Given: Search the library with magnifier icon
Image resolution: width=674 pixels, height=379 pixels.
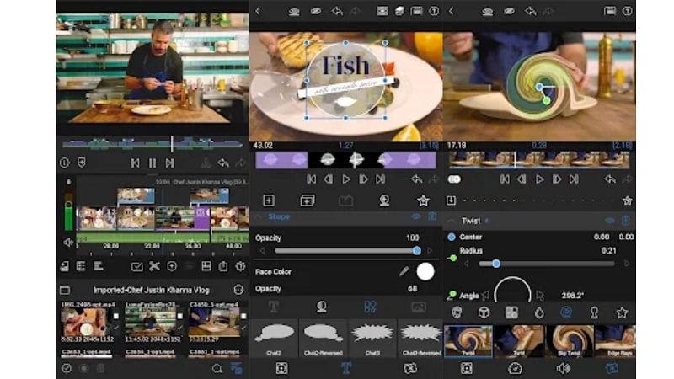Looking at the screenshot, I should click(x=217, y=368).
